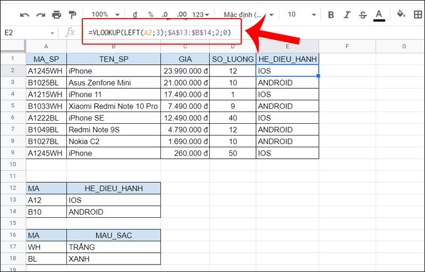This screenshot has width=425, height=272.
Task: Click the Undo icon
Action: [25, 14]
